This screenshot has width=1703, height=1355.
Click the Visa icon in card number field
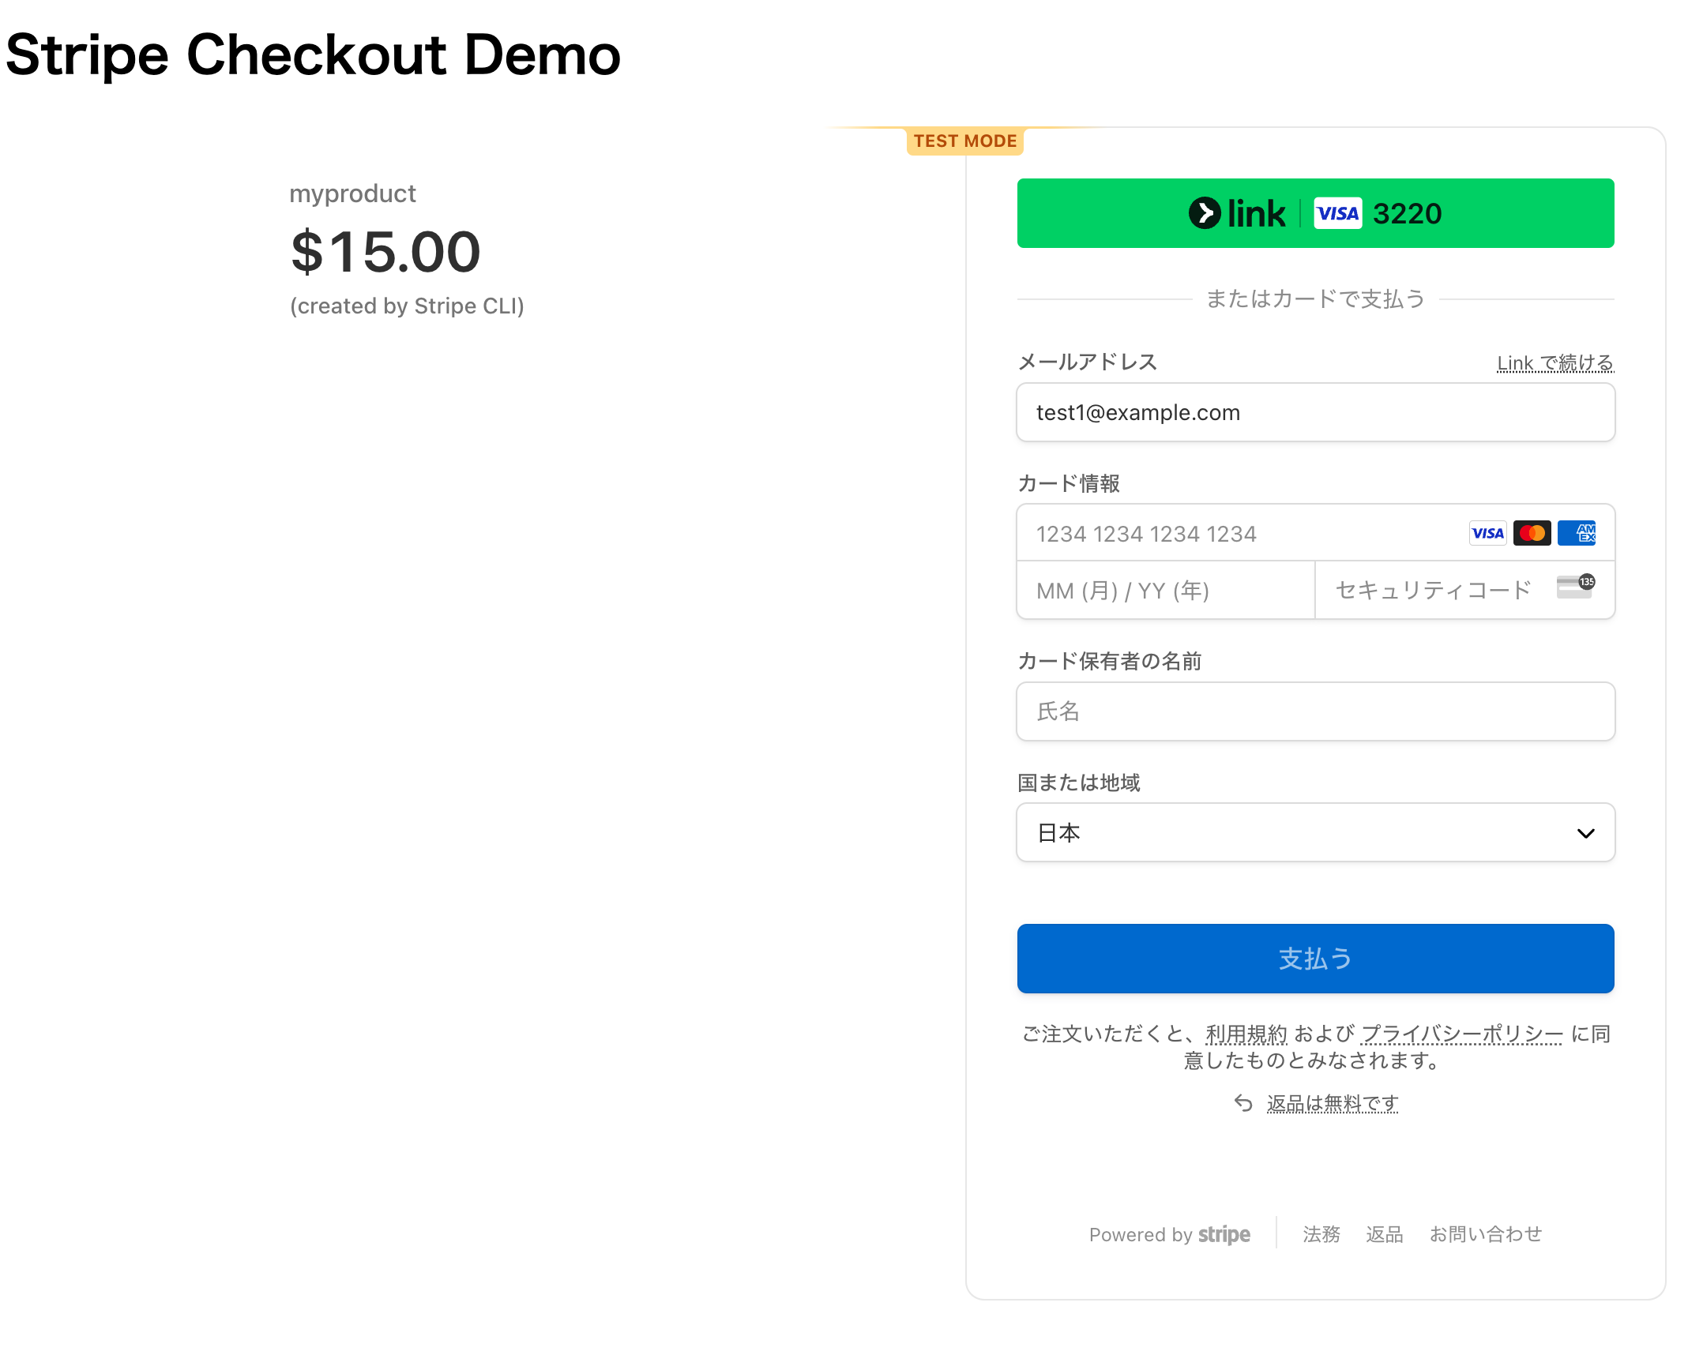pos(1487,533)
